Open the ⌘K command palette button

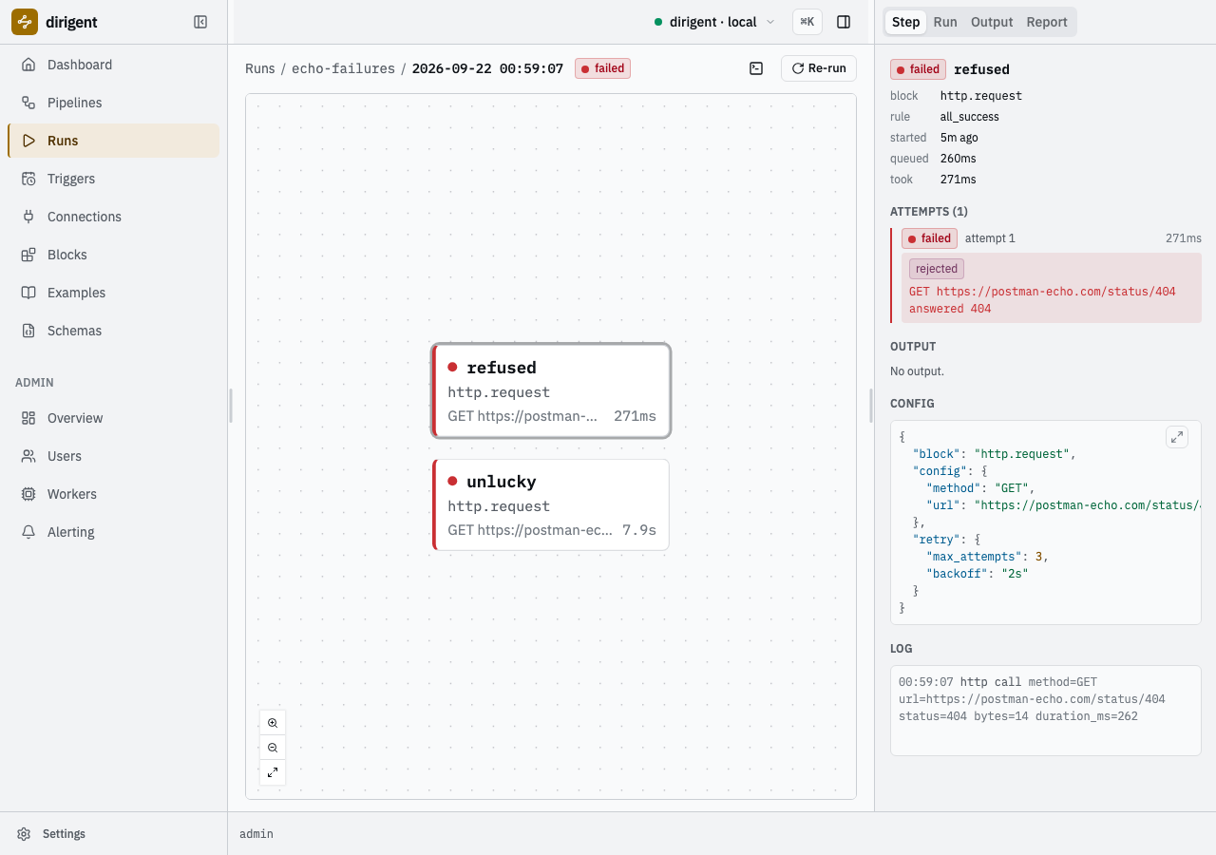coord(807,22)
